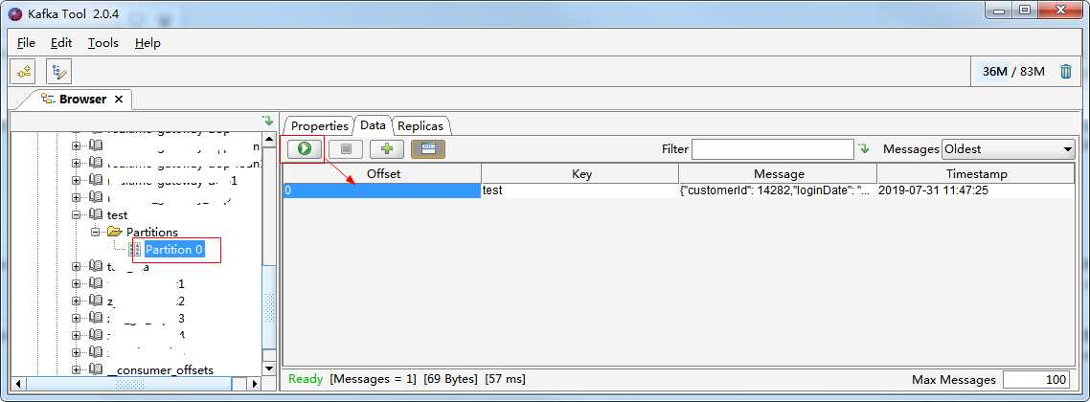This screenshot has height=402, width=1090.
Task: Open the File menu
Action: coord(26,43)
